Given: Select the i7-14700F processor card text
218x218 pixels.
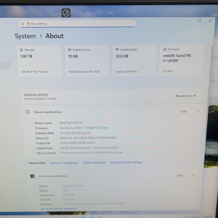Looking at the screenshot, I should [177, 58].
